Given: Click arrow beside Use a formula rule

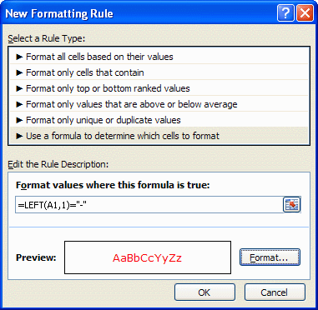Looking at the screenshot, I should coord(19,136).
